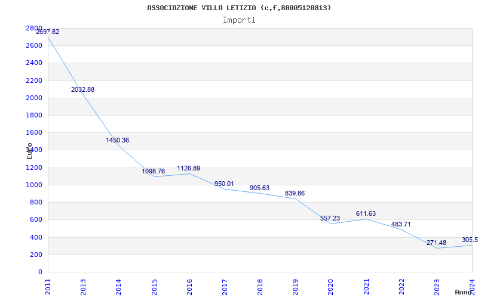Select the 483.71 value label
This screenshot has height=298, width=478.
401,225
